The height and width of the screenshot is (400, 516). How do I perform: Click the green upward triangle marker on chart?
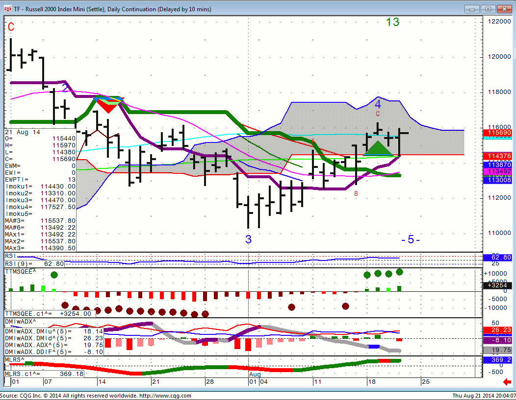click(x=378, y=148)
